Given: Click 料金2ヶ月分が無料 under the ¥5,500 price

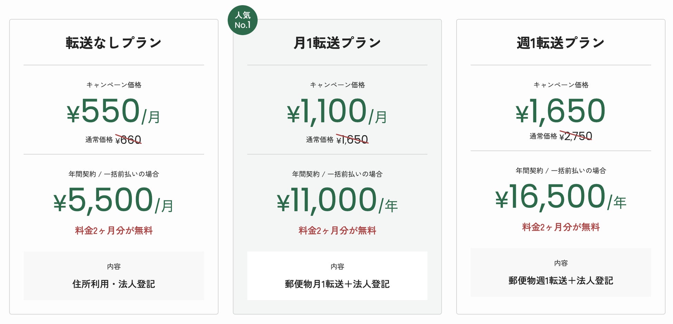Looking at the screenshot, I should (114, 230).
